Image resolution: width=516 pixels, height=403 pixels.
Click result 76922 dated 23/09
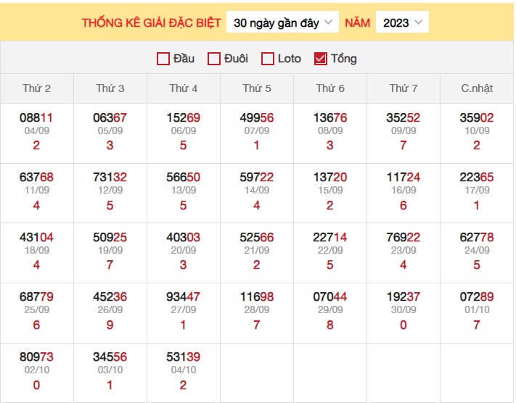tap(404, 237)
